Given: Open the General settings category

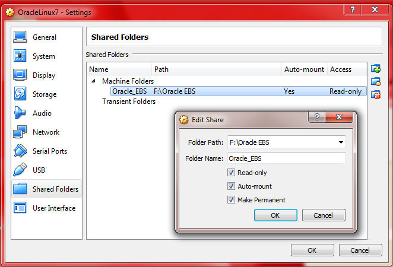Looking at the screenshot, I should tap(47, 37).
